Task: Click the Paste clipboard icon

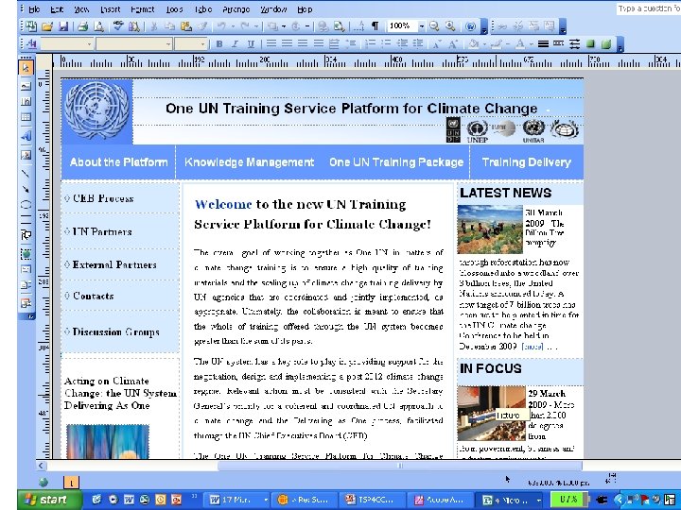Action: coord(186,26)
